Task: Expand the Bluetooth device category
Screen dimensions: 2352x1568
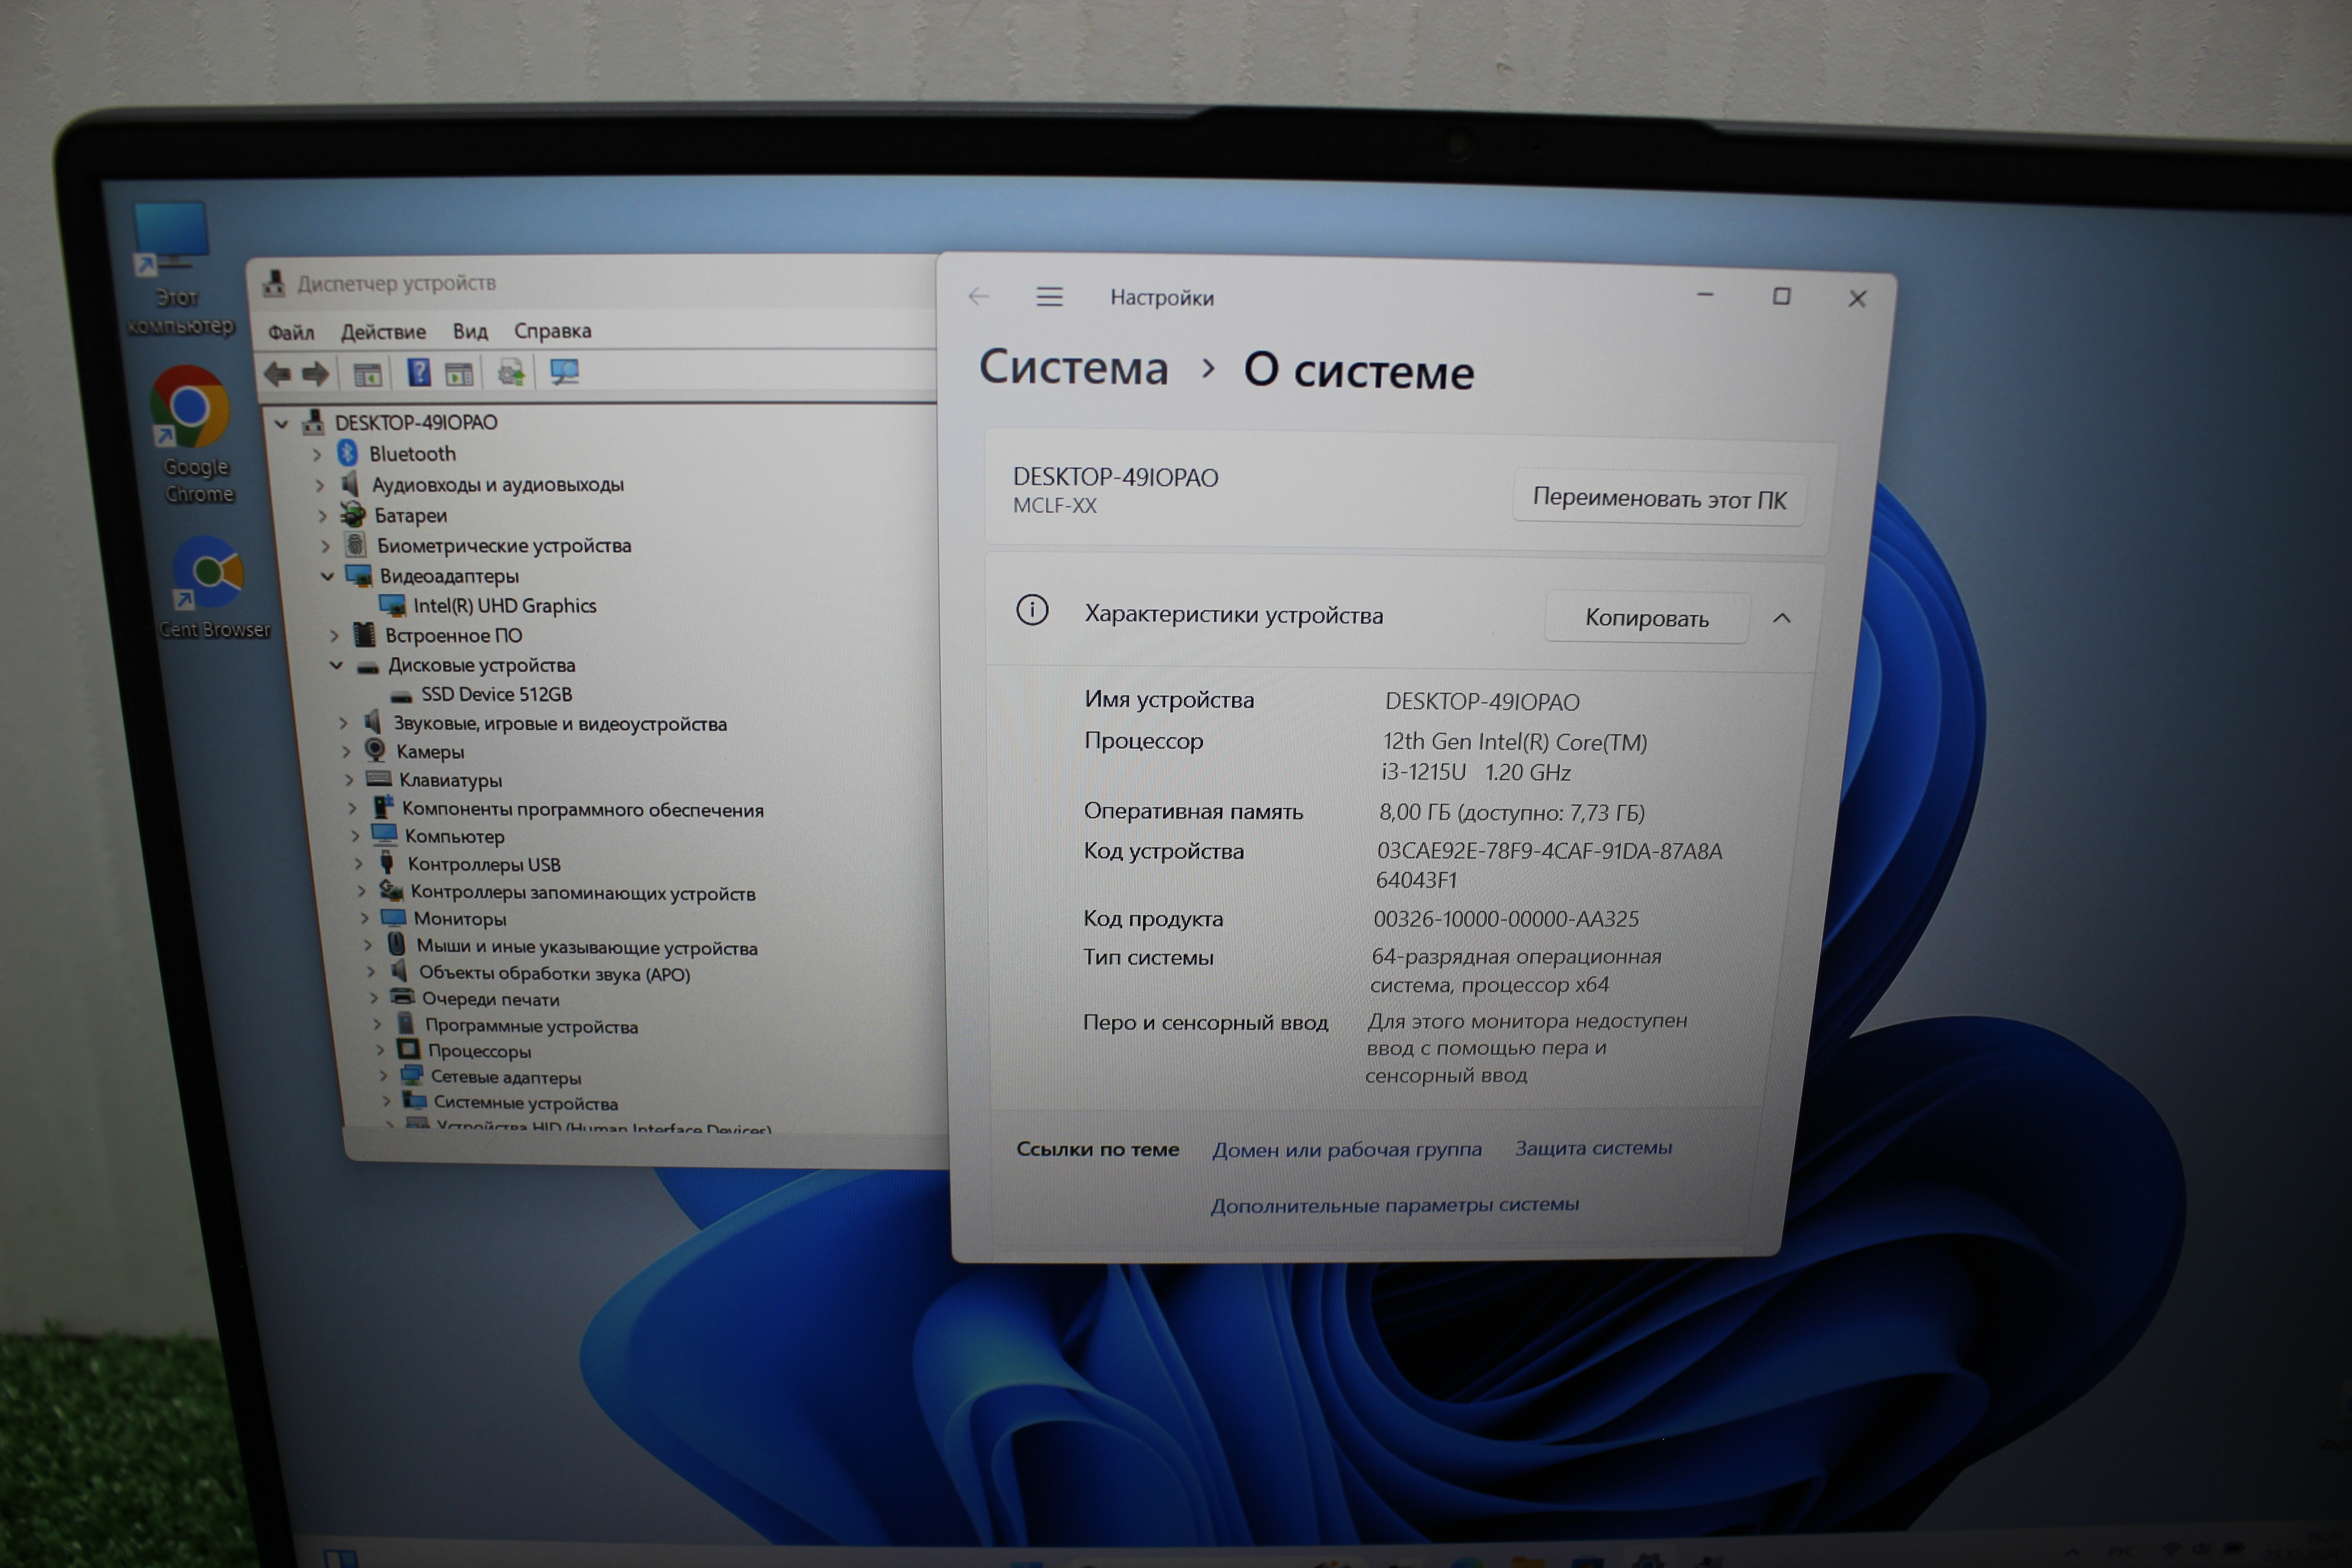Action: pyautogui.click(x=317, y=455)
